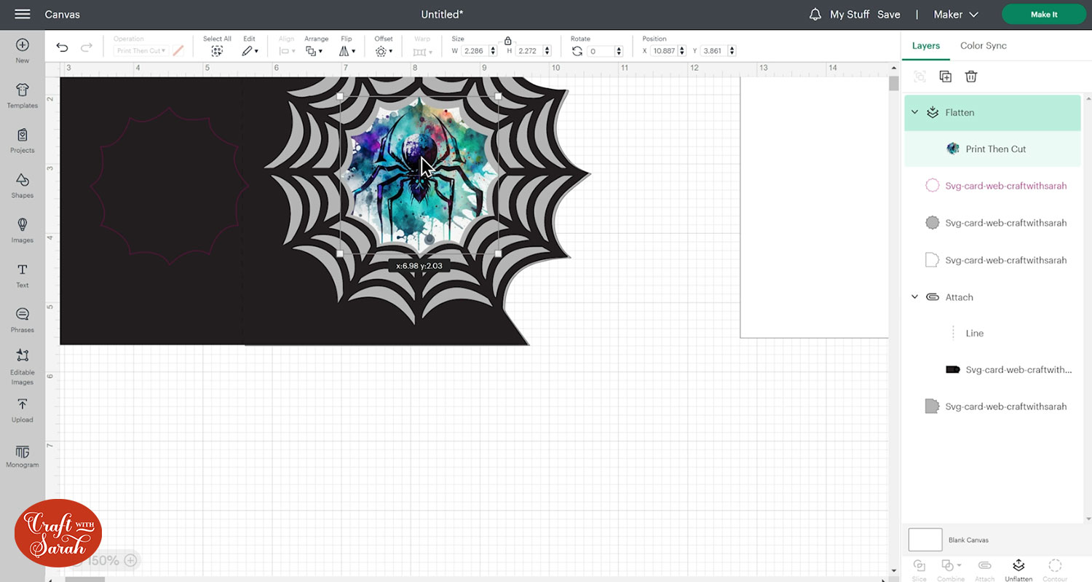Select the Flatten layer row
Screen dimensions: 1092x582
click(992, 113)
